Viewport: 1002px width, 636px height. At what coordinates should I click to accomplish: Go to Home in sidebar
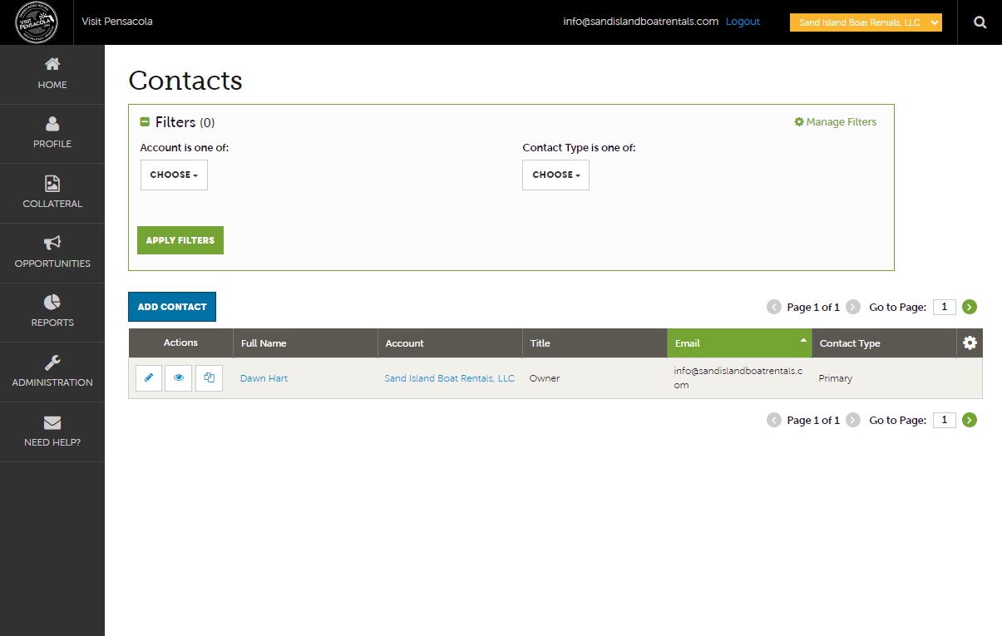52,74
